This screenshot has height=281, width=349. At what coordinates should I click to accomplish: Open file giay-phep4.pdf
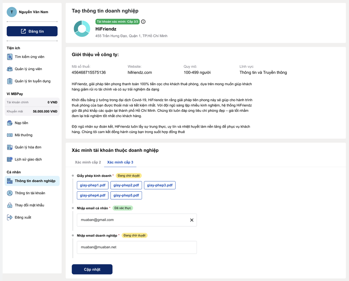click(x=93, y=195)
